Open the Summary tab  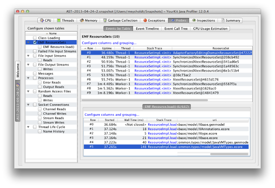[x=231, y=21]
